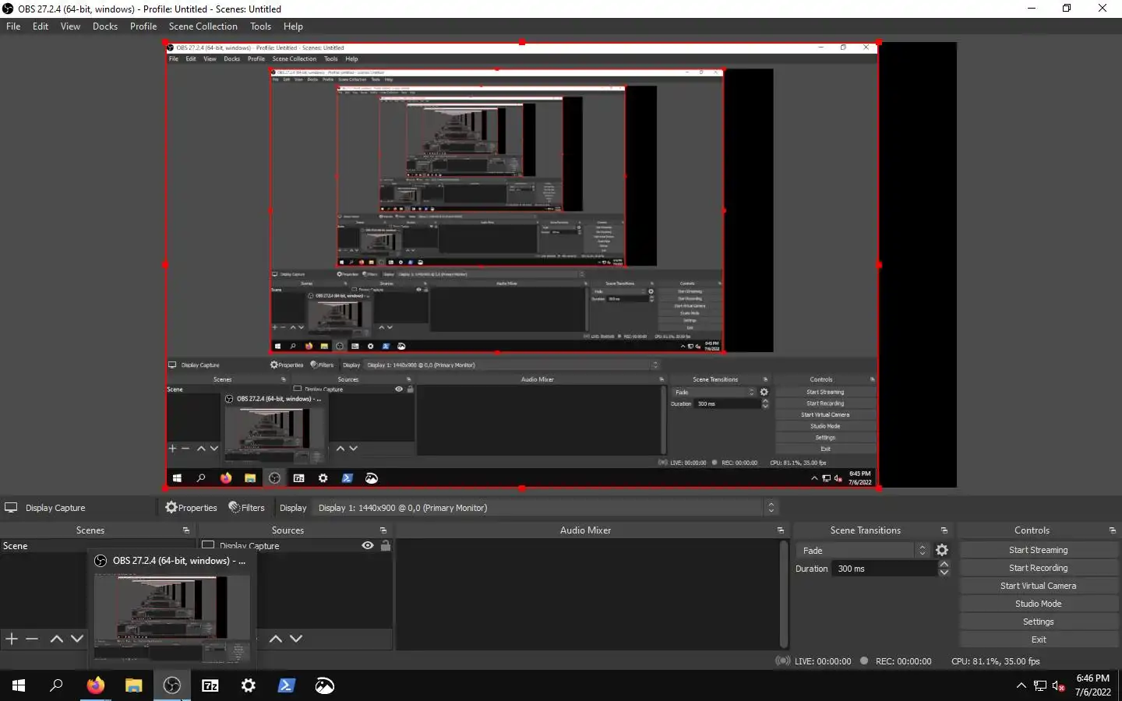This screenshot has height=701, width=1122.
Task: Increase transition duration with up arrow
Action: [944, 564]
